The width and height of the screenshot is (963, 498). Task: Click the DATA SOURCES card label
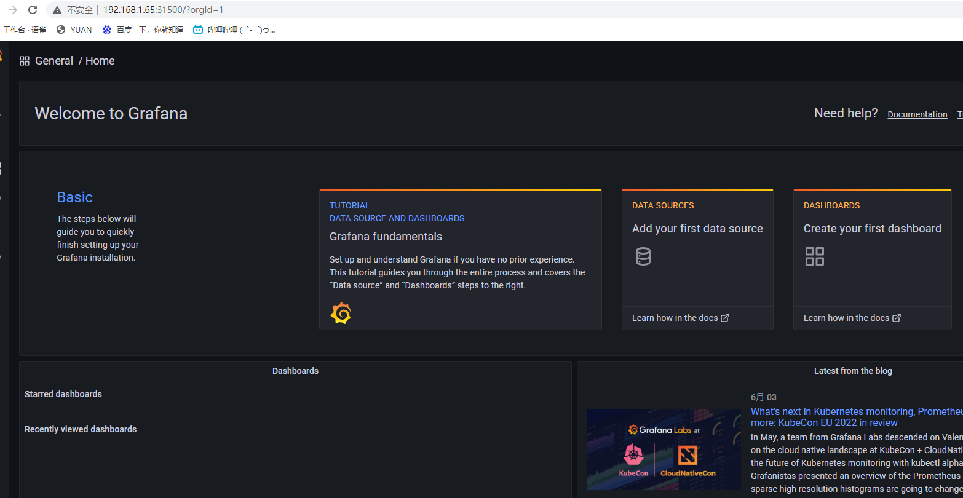click(x=663, y=205)
